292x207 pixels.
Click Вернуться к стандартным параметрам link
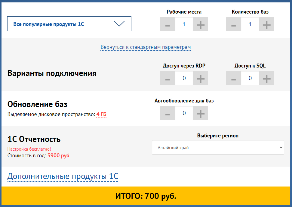click(x=146, y=47)
